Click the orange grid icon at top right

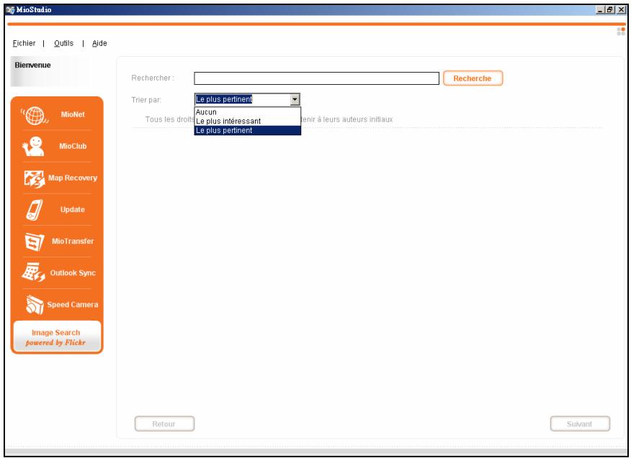pyautogui.click(x=620, y=32)
